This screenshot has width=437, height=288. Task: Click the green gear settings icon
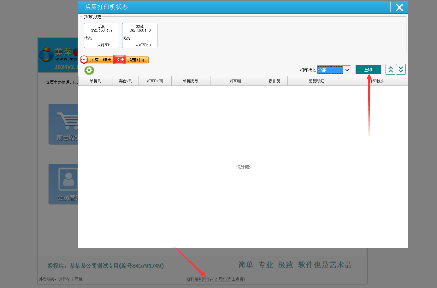[x=89, y=70]
